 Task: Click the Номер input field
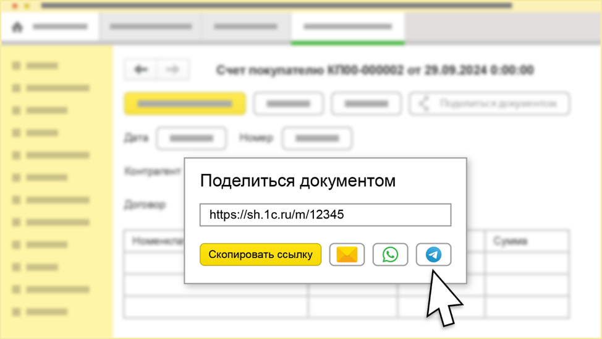[317, 138]
